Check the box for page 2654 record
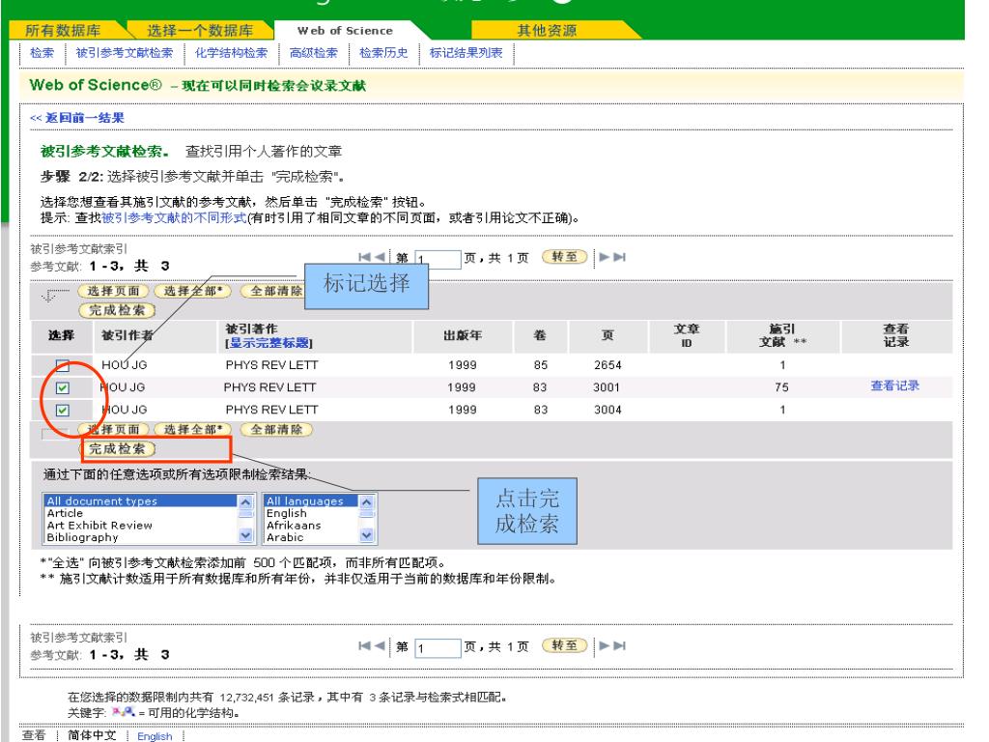Screen dimensions: 989x742 [63, 365]
